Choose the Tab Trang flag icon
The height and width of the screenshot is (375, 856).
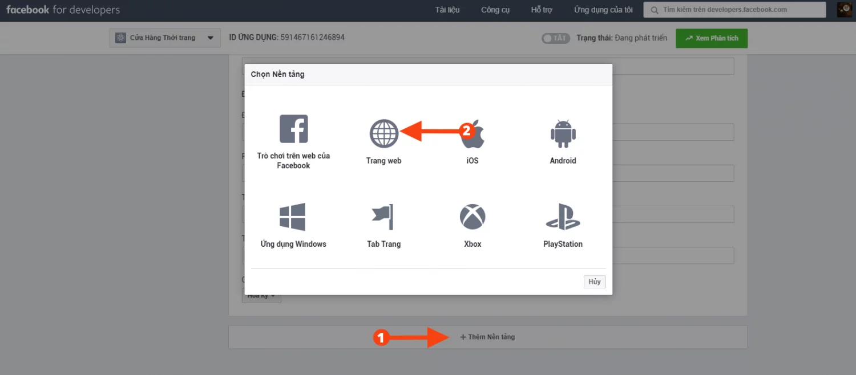383,217
